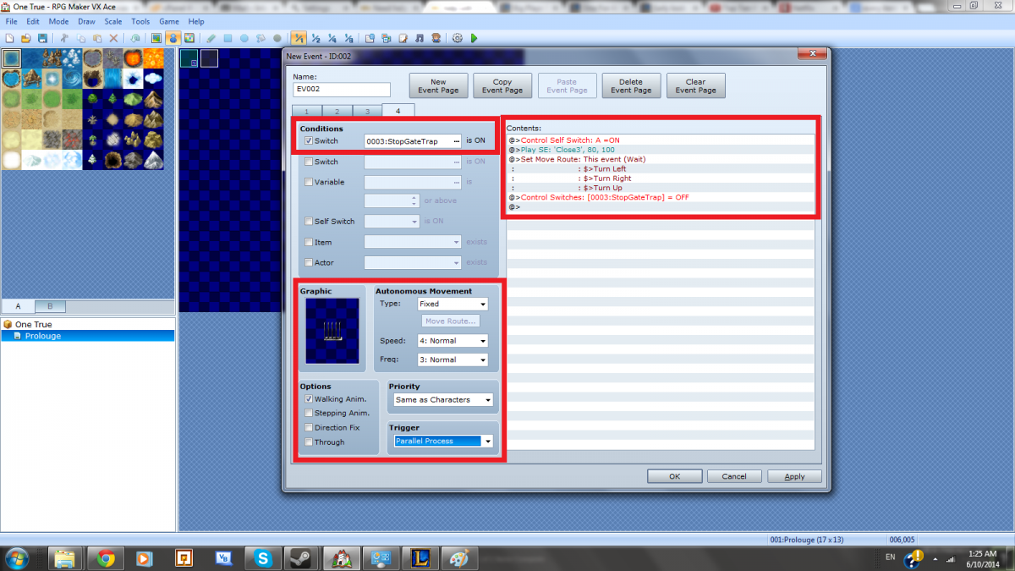Click the Delete red X toolbar icon
1015x571 pixels.
[113, 38]
